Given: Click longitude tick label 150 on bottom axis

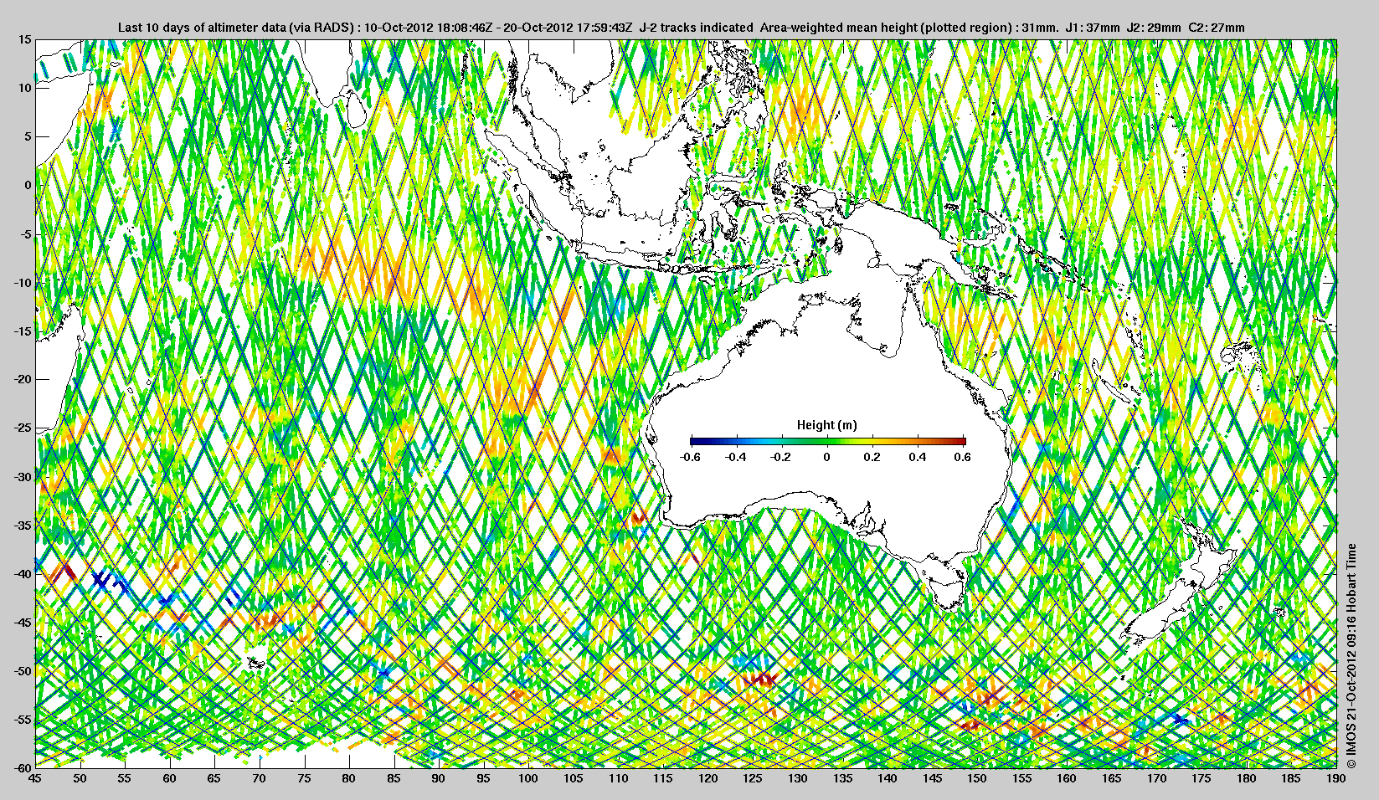Looking at the screenshot, I should pyautogui.click(x=977, y=778).
